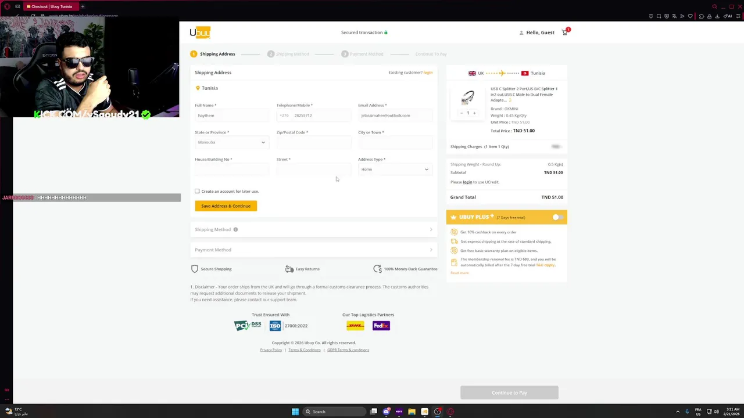
Task: Click the USB C Splitter product thumbnail
Action: tap(468, 97)
